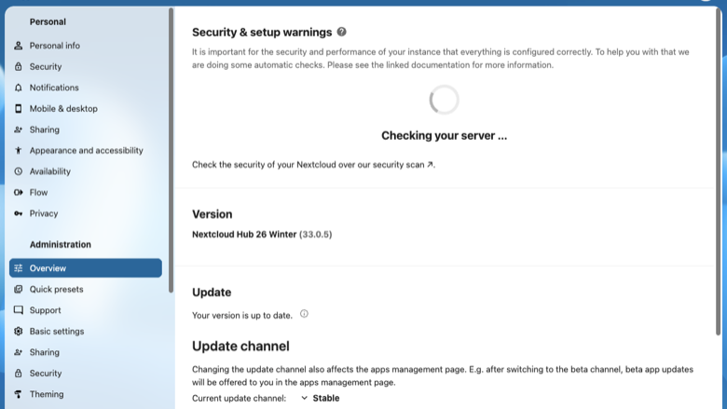This screenshot has width=727, height=409.
Task: Click the Administration Security lock icon
Action: point(18,373)
